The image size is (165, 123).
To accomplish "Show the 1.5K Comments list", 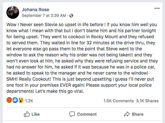I will pyautogui.click(x=119, y=101).
